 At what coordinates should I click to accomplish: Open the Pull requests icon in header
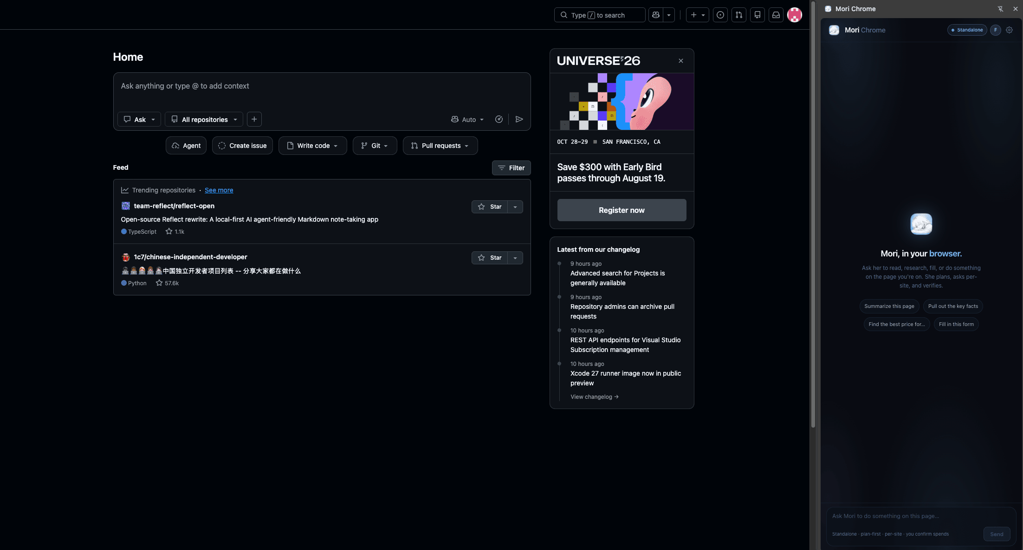(739, 15)
